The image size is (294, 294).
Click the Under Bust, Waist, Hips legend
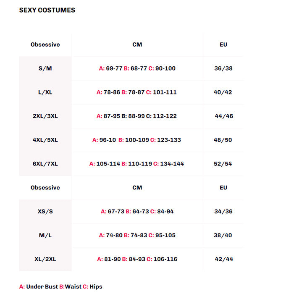pos(60,287)
